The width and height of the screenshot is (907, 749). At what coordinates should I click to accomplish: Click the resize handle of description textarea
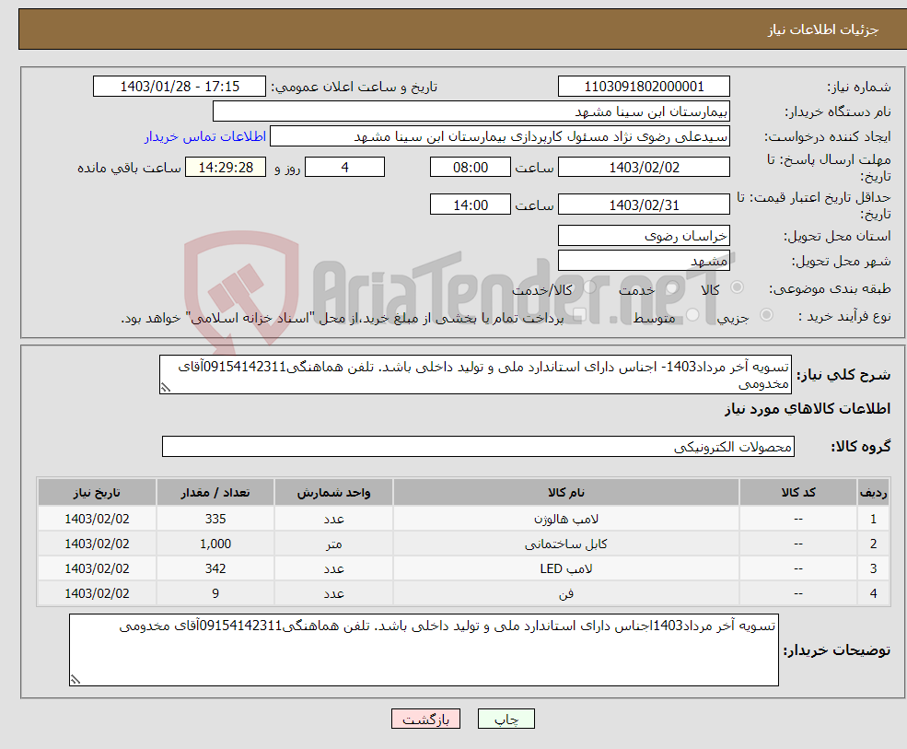pyautogui.click(x=166, y=388)
